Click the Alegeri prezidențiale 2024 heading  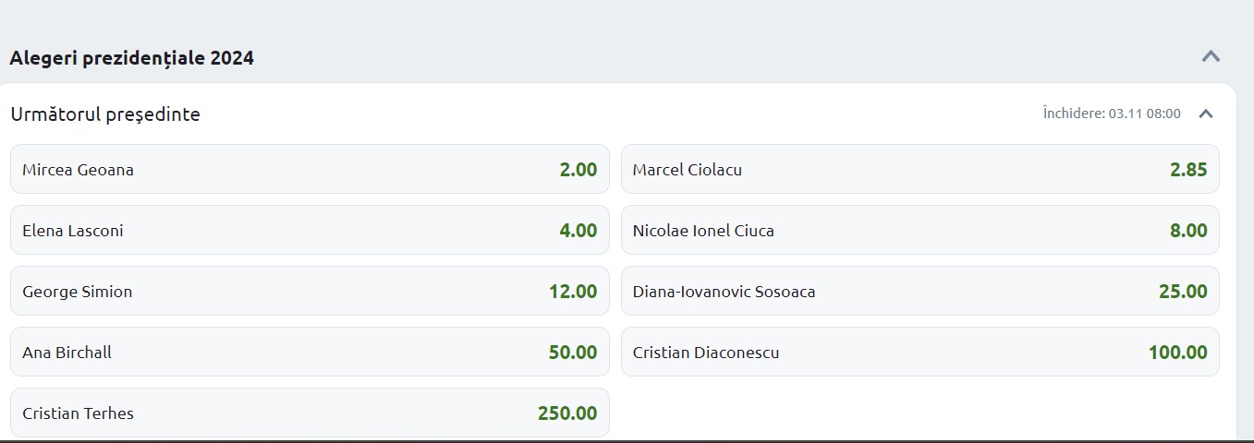(x=131, y=58)
